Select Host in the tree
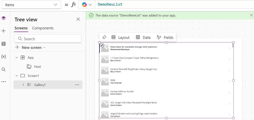 (x=37, y=67)
